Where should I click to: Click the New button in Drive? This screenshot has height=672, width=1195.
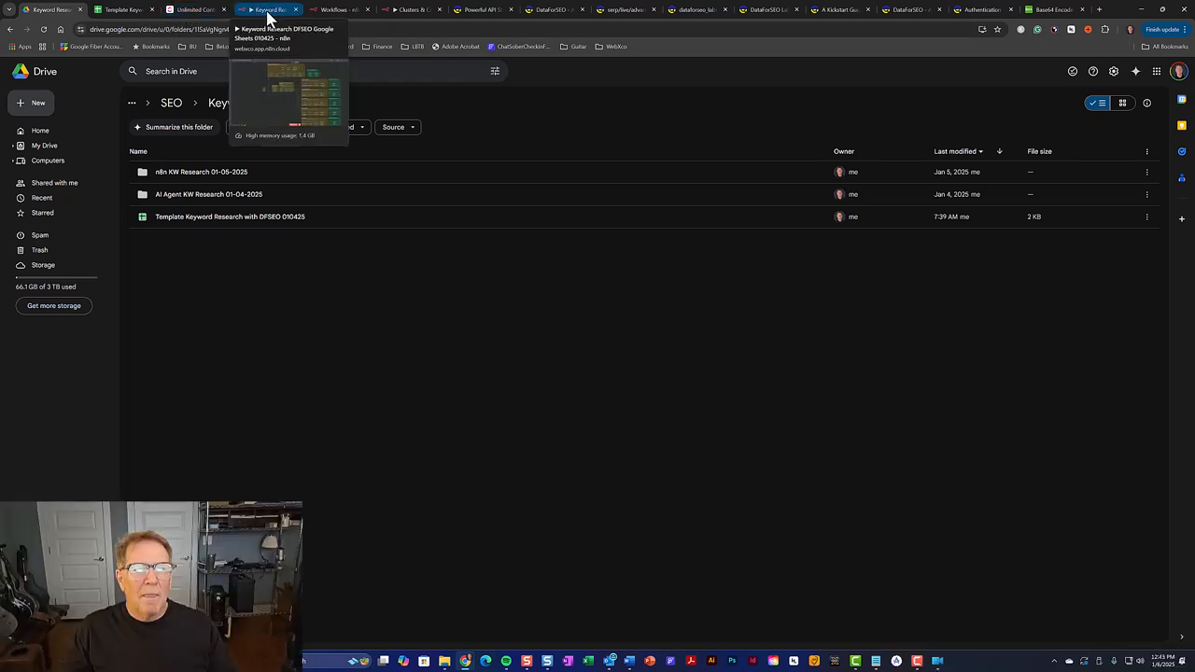[x=33, y=103]
